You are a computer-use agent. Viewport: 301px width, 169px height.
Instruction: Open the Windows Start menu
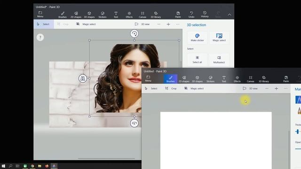[x=3, y=166]
